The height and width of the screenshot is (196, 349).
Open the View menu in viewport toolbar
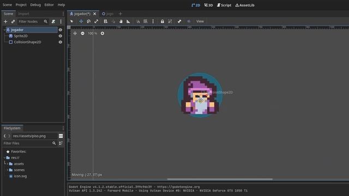200,21
